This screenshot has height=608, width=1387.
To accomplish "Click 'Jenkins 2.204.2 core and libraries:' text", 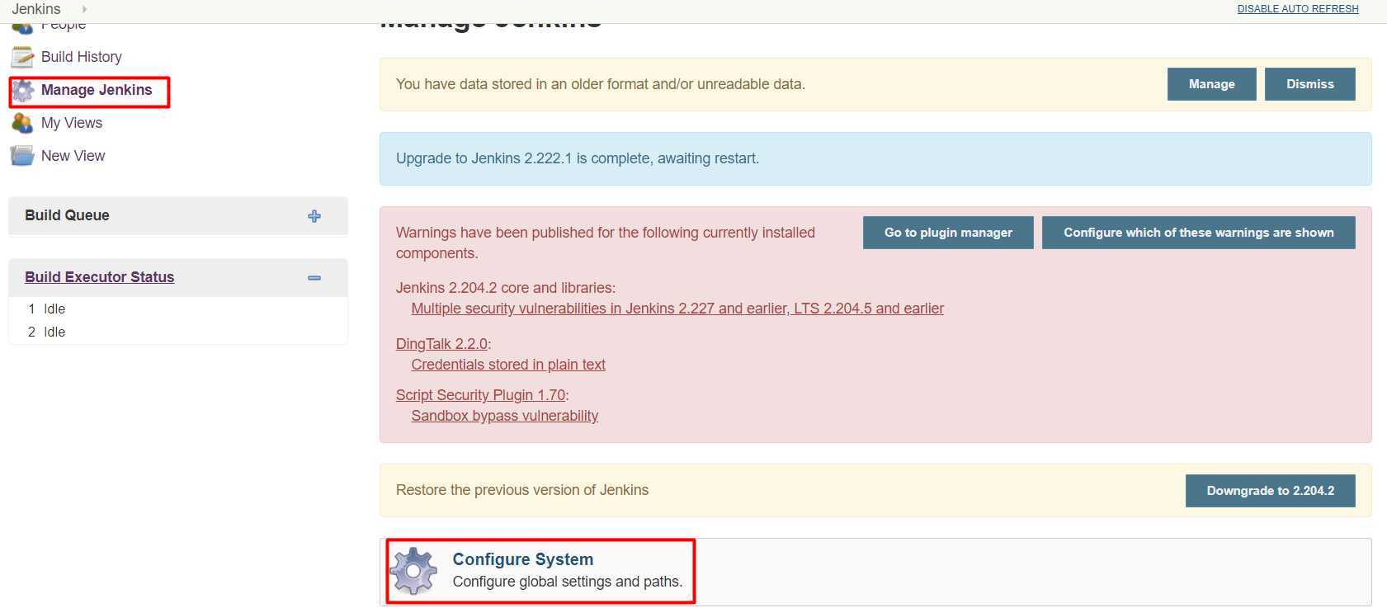I will (506, 288).
